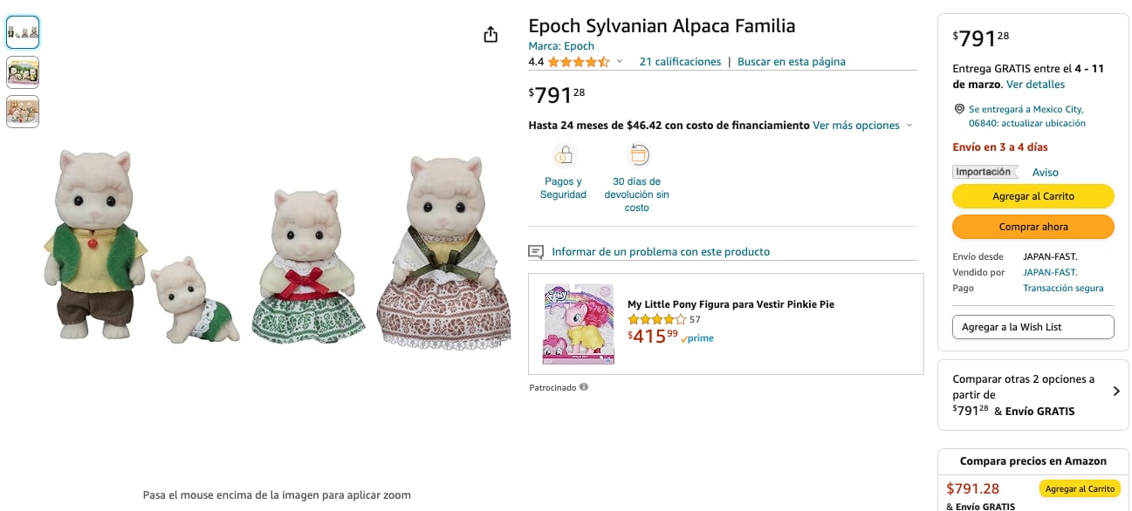Screen dimensions: 1132x511
Task: Click the report problem speech bubble icon
Action: tap(536, 252)
